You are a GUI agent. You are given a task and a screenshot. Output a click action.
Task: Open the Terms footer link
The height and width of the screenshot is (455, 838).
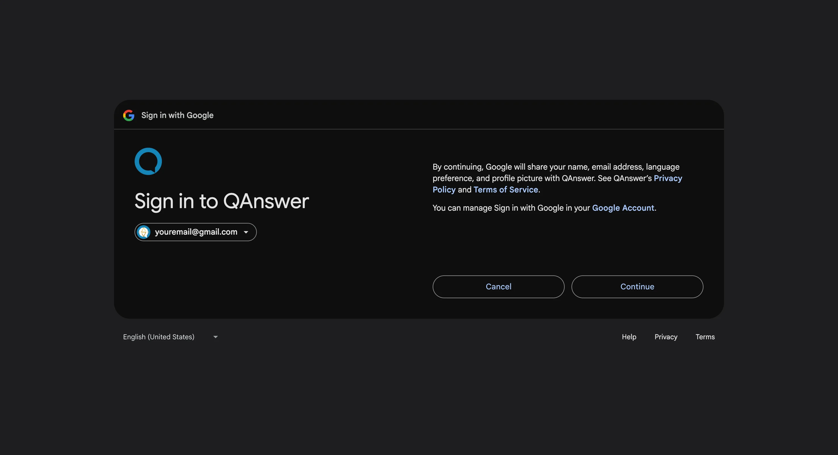click(705, 337)
